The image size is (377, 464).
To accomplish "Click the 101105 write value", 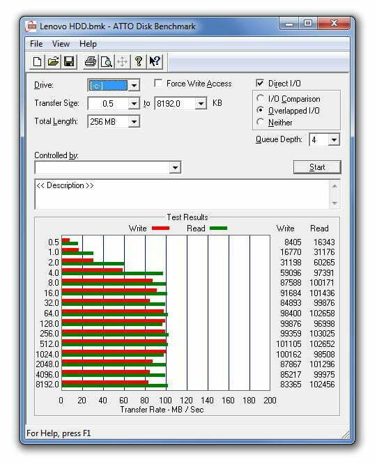I will pyautogui.click(x=288, y=344).
